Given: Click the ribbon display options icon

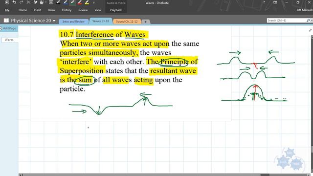Looking at the screenshot, I should pyautogui.click(x=275, y=2).
